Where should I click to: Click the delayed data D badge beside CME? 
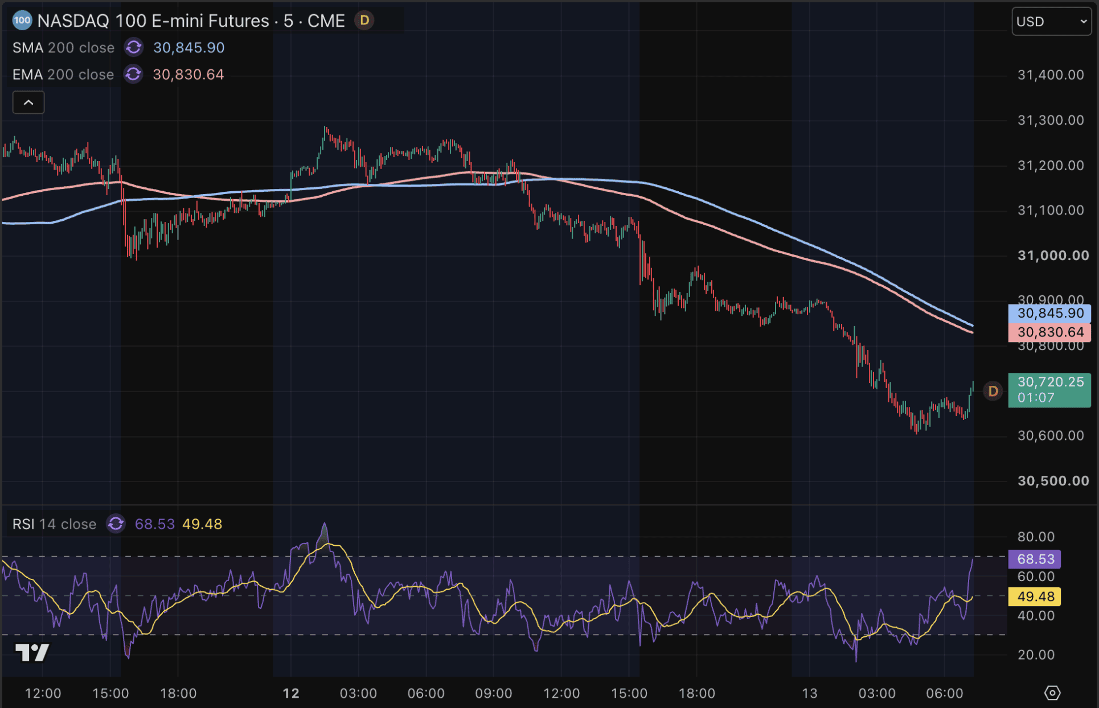pyautogui.click(x=364, y=21)
